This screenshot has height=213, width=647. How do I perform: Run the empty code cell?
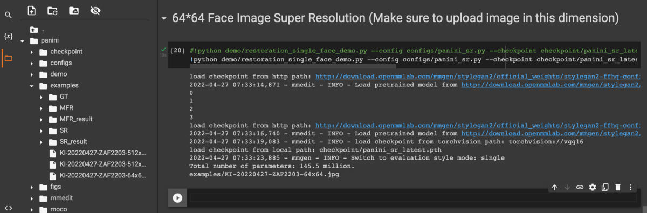[x=177, y=198]
